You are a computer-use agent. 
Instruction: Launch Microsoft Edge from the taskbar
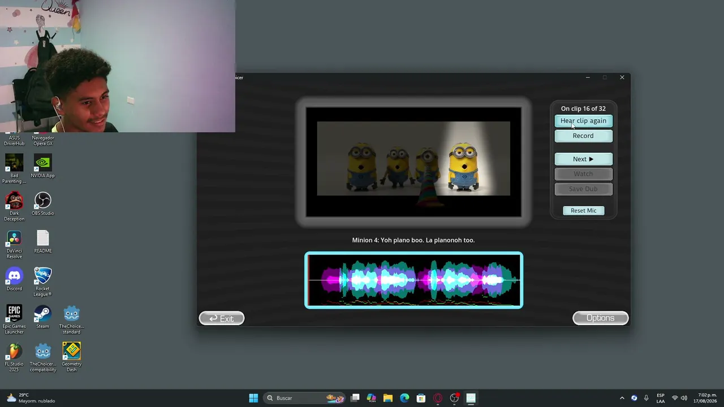coord(404,398)
